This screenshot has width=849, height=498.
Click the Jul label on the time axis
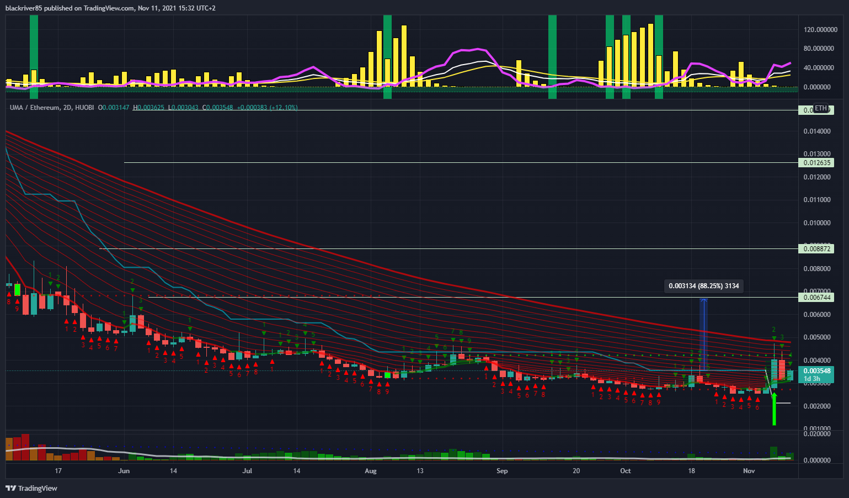click(247, 471)
